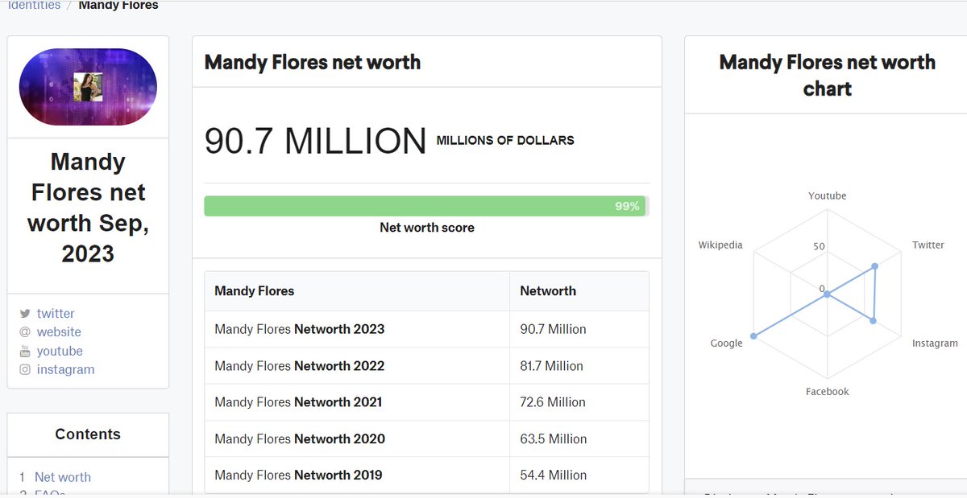This screenshot has height=498, width=967.
Task: Click the Wikipedia axis label on chart
Action: point(720,245)
